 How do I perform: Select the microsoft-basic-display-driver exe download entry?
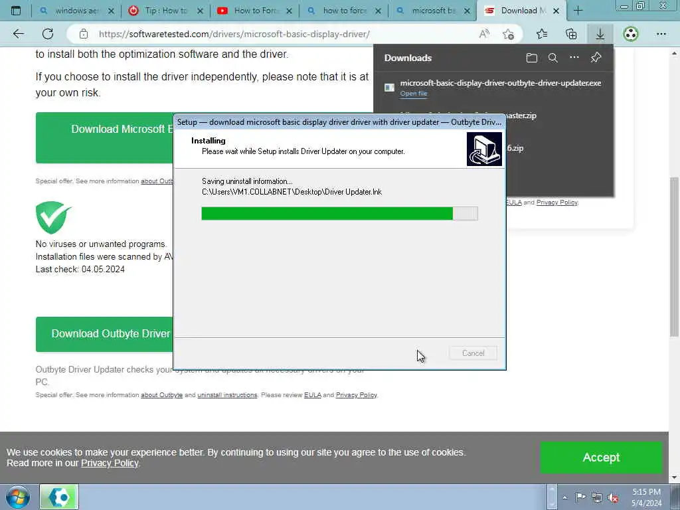click(x=493, y=88)
